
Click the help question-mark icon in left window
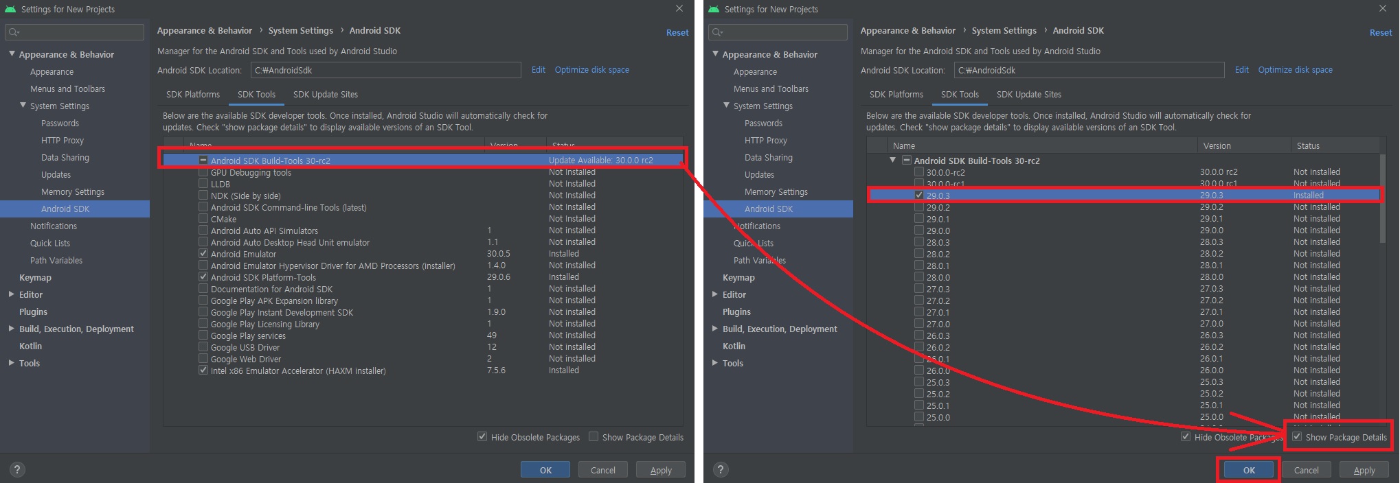pos(17,469)
